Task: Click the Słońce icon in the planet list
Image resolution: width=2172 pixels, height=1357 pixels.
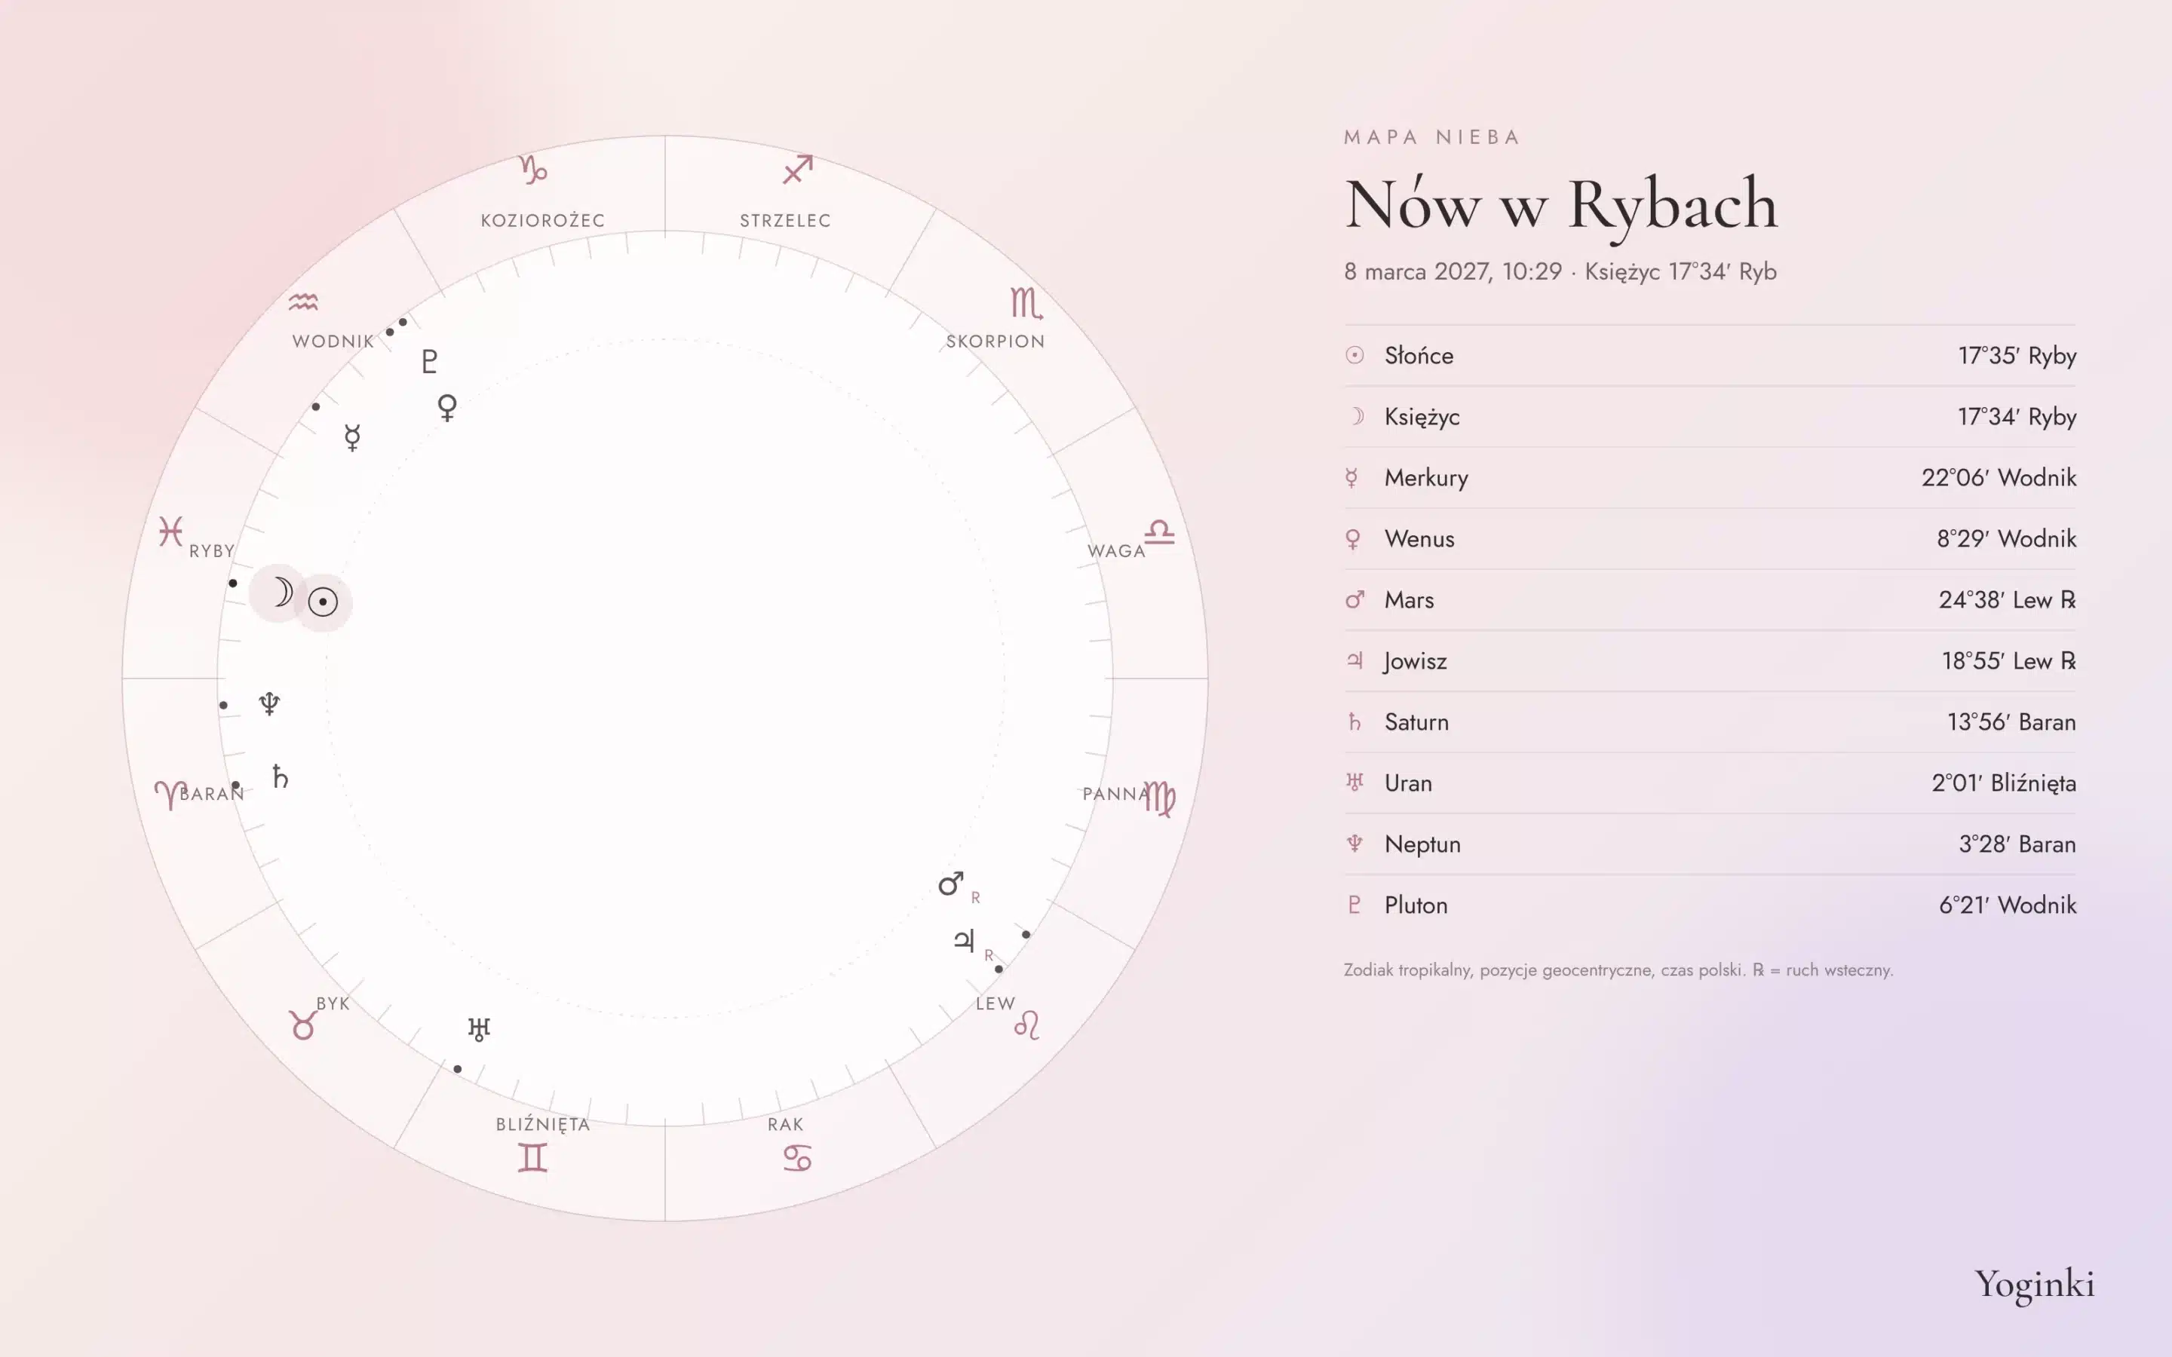Action: [1354, 355]
